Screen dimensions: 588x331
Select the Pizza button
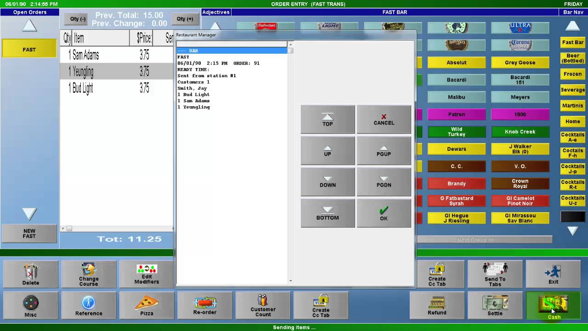(x=147, y=306)
